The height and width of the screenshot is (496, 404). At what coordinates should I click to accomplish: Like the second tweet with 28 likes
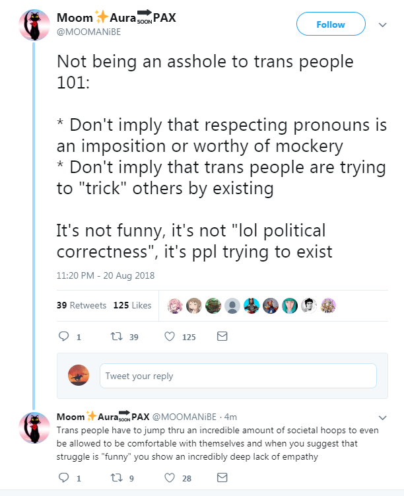pos(169,478)
